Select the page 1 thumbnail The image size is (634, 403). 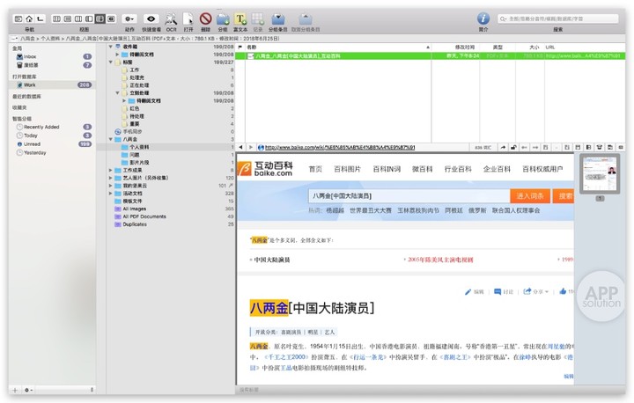600,174
